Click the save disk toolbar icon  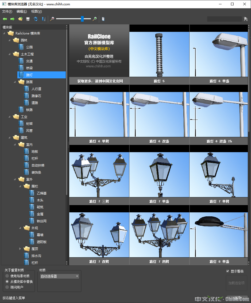(28, 19)
